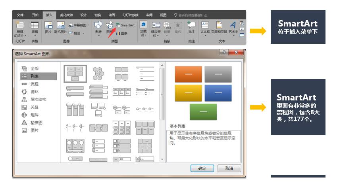Click the Online Pictures (联机图片) icon
The width and height of the screenshot is (337, 187).
[61, 25]
